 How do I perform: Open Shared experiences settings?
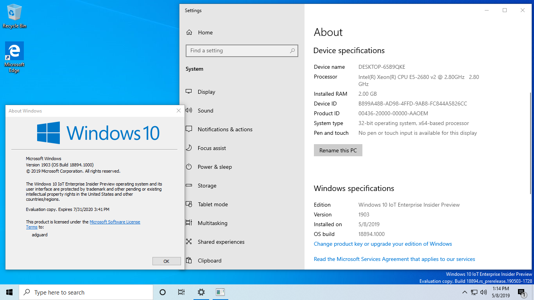coord(221,242)
